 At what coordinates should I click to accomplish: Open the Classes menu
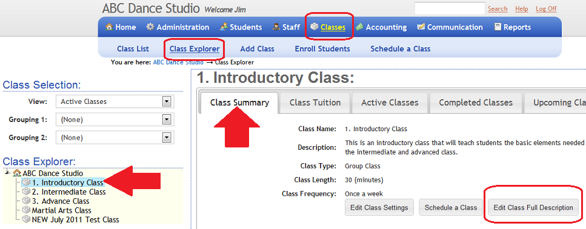[x=333, y=27]
